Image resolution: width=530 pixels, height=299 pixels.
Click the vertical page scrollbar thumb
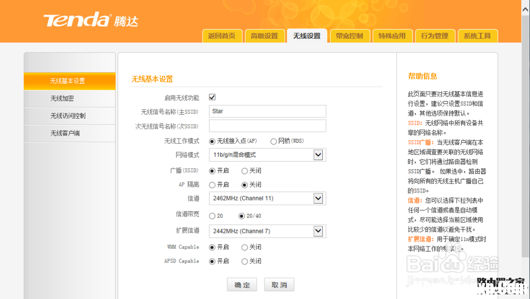click(526, 135)
